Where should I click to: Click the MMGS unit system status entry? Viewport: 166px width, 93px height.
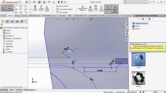tap(155, 92)
